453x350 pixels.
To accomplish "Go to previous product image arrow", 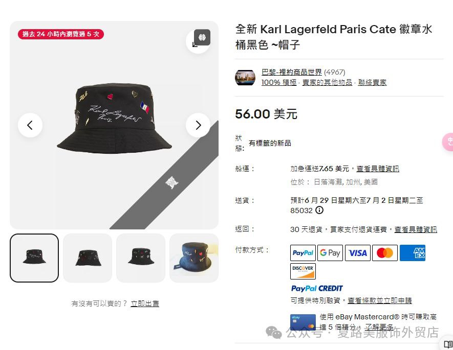I will pos(30,125).
